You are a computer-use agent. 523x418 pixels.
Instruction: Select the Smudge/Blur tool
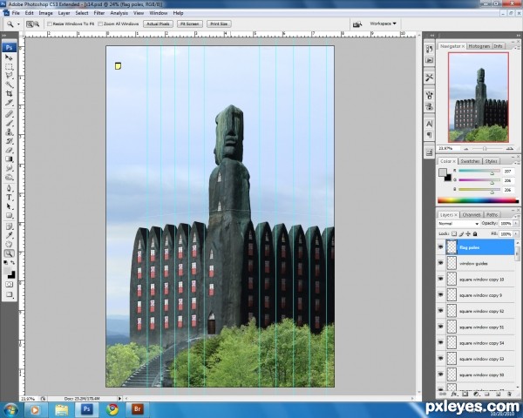[x=9, y=168]
